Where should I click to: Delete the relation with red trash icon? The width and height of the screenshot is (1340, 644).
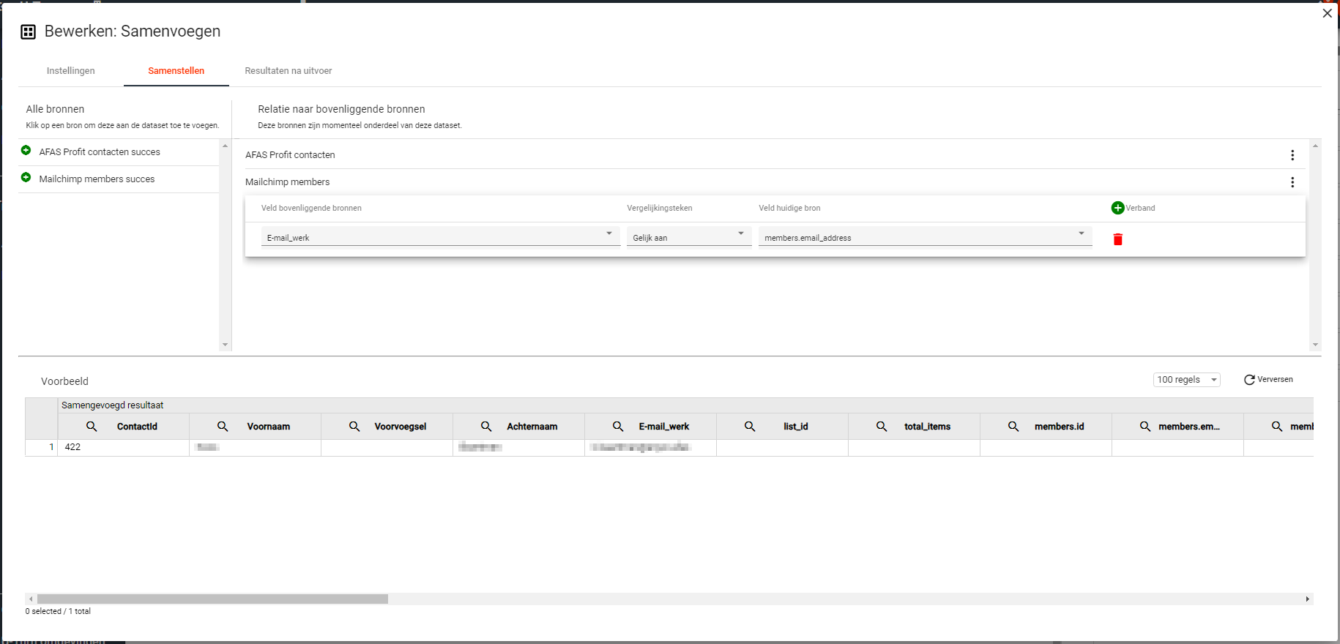(1117, 239)
